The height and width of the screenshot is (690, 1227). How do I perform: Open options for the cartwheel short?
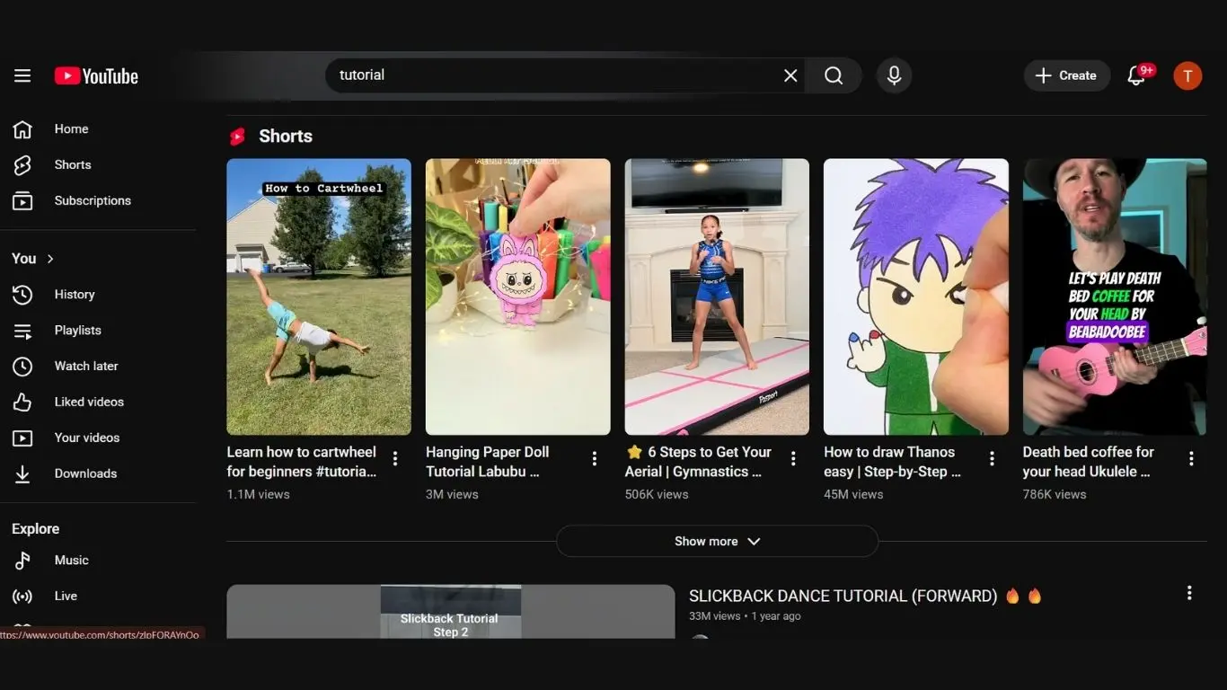tap(395, 459)
